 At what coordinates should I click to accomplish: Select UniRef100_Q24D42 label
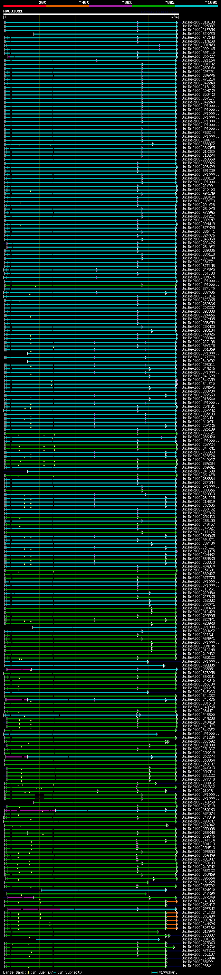point(198,825)
